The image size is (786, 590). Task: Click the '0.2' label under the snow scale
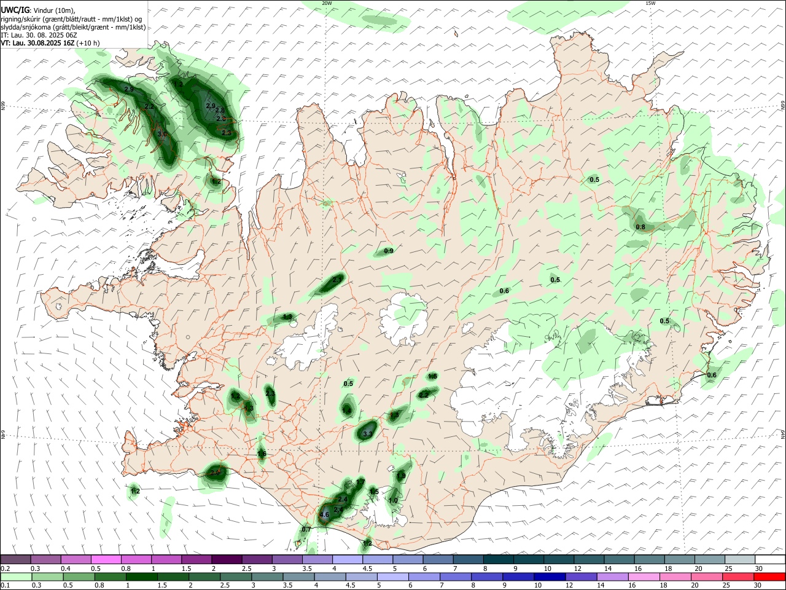pyautogui.click(x=6, y=568)
